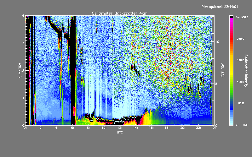Viewport: 252px width, 157px height.
Task: Click the "120.0" colorbar value label
Action: click(241, 82)
